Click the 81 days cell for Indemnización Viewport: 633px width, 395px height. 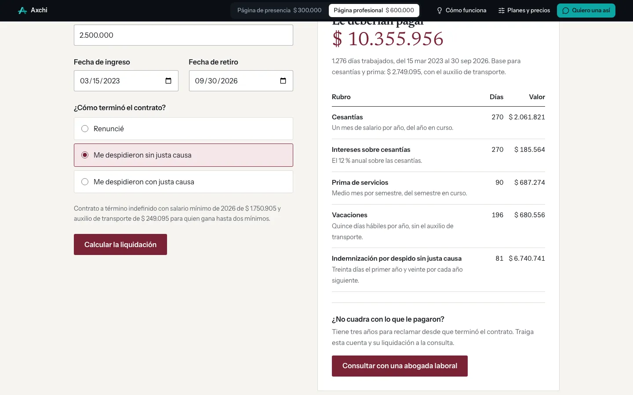[499, 259]
